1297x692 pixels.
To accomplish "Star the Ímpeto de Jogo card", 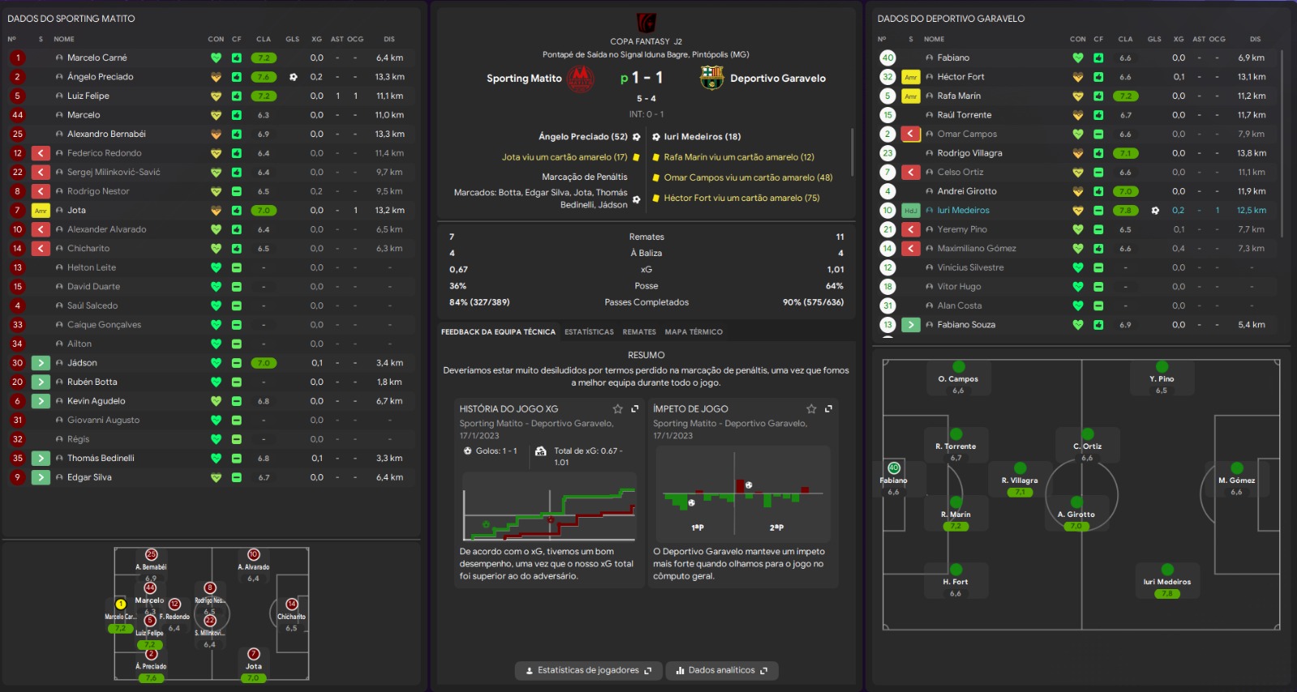I will (811, 409).
